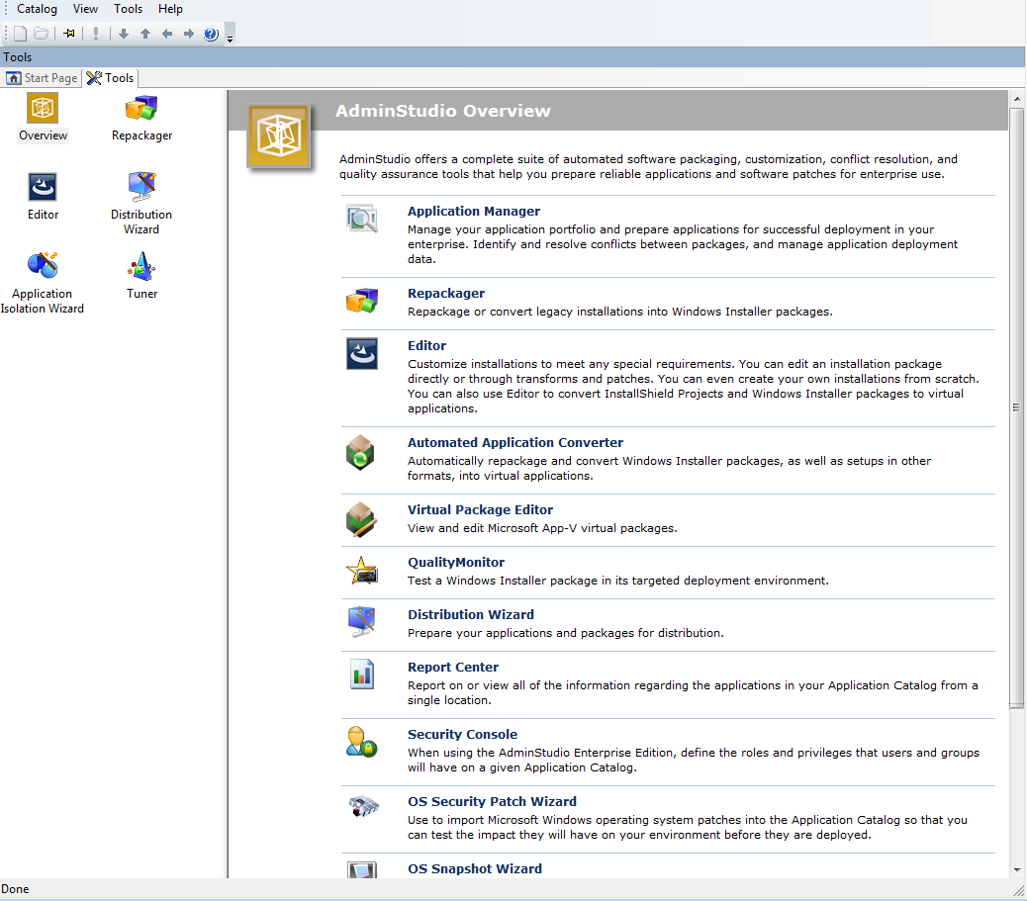Click the Virtual Package Editor icon
Viewport: 1027px width, 901px height.
(361, 520)
